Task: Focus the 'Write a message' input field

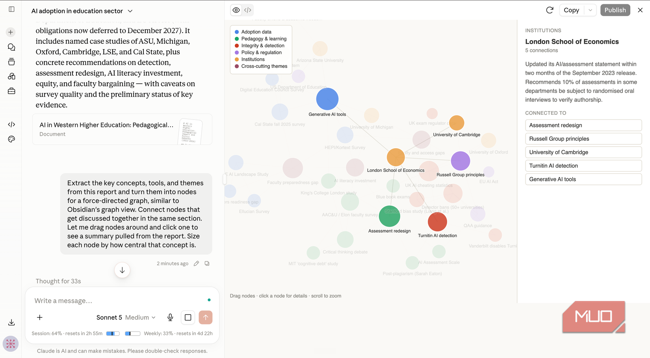Action: click(x=118, y=301)
